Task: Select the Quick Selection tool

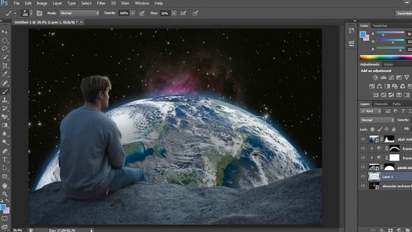Action: pos(5,57)
